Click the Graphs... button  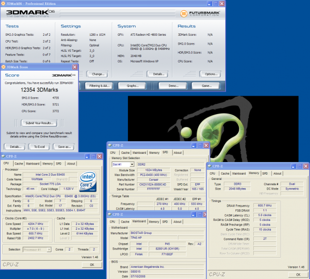[x=132, y=86]
